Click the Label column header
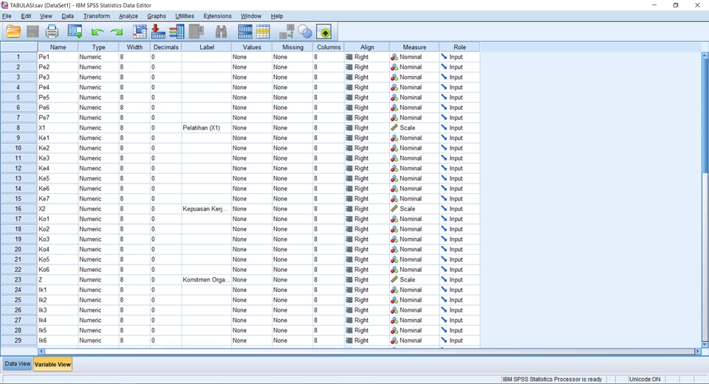This screenshot has height=384, width=709. coord(207,47)
